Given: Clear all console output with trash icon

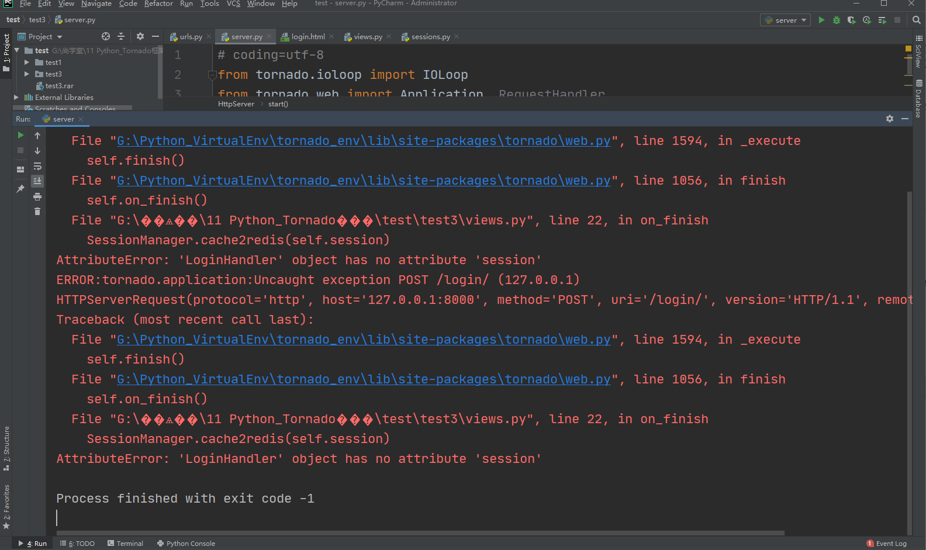Looking at the screenshot, I should (37, 212).
